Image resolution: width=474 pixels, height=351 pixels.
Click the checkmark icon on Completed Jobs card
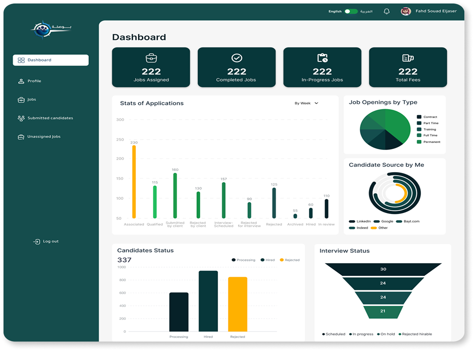[x=237, y=58]
